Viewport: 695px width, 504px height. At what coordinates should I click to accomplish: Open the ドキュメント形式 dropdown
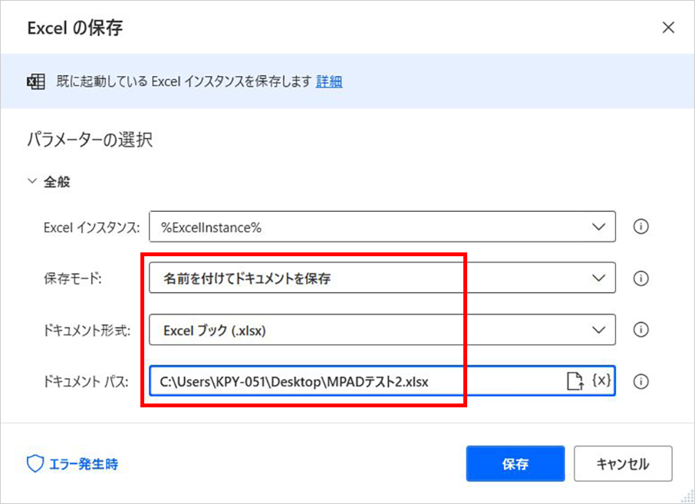tap(382, 330)
